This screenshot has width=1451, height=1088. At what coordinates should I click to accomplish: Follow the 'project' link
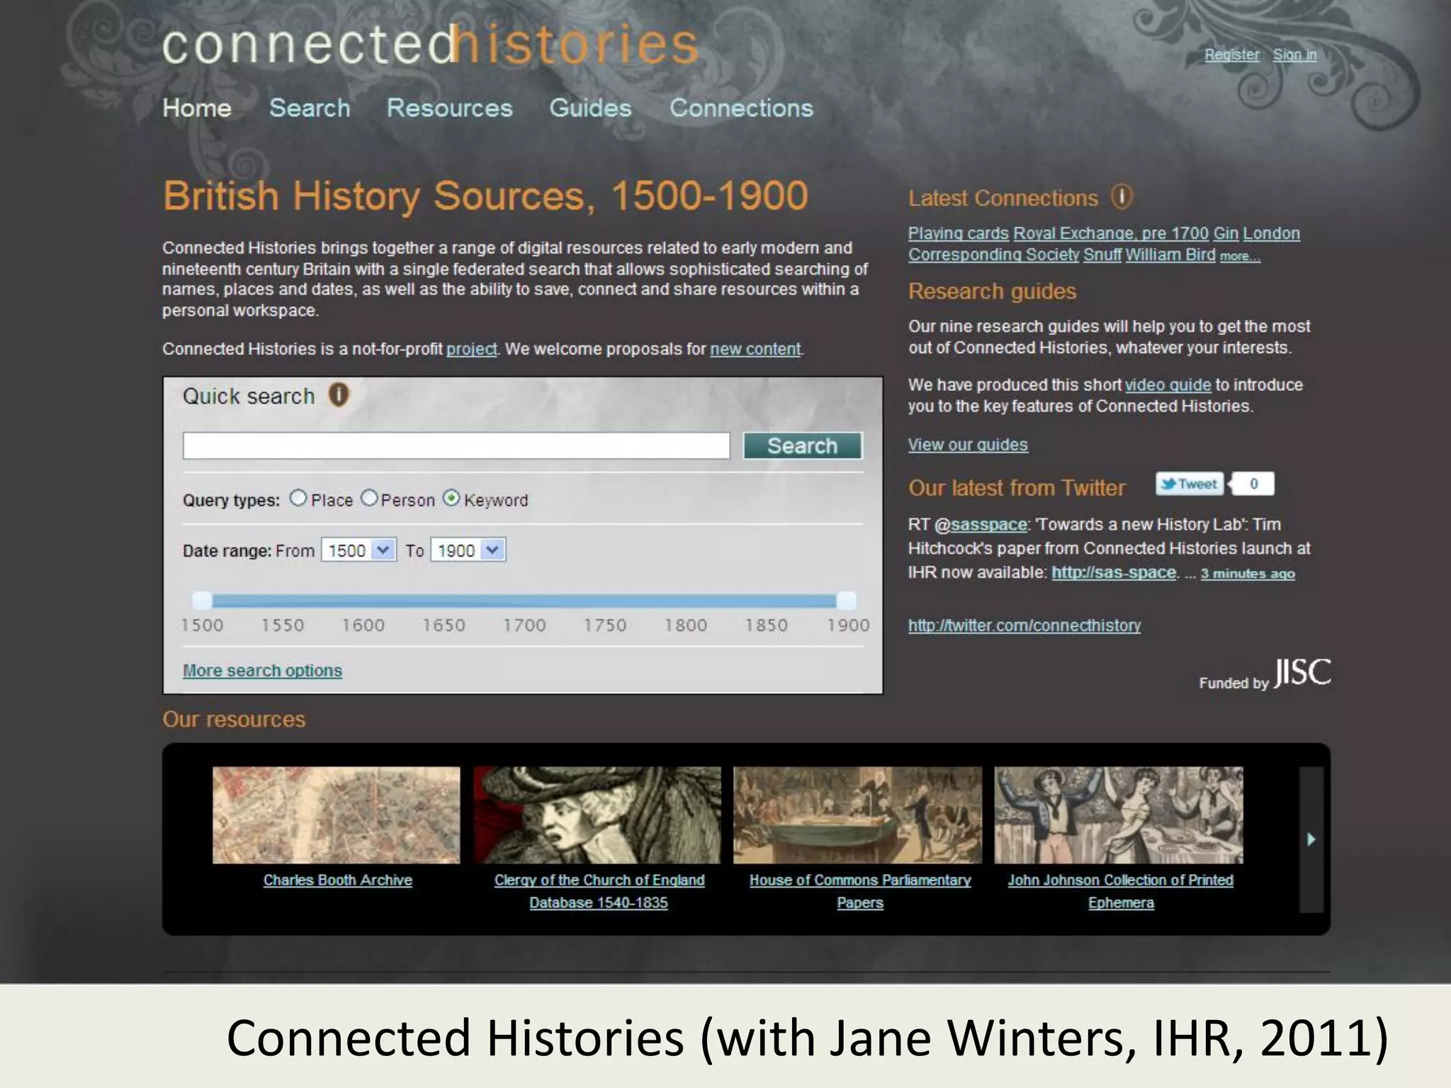tap(471, 349)
